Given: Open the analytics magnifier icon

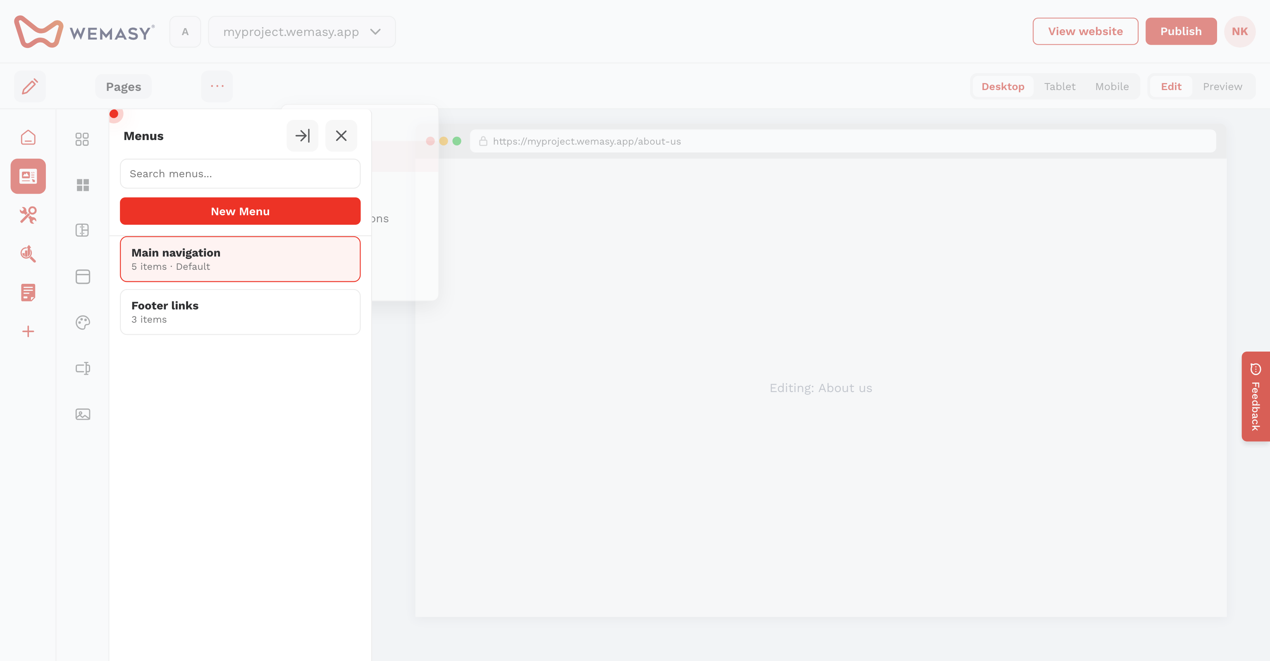Looking at the screenshot, I should [x=28, y=254].
